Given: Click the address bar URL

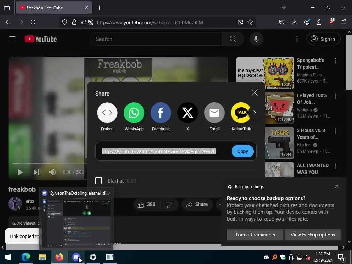Looking at the screenshot, I should pyautogui.click(x=150, y=22).
